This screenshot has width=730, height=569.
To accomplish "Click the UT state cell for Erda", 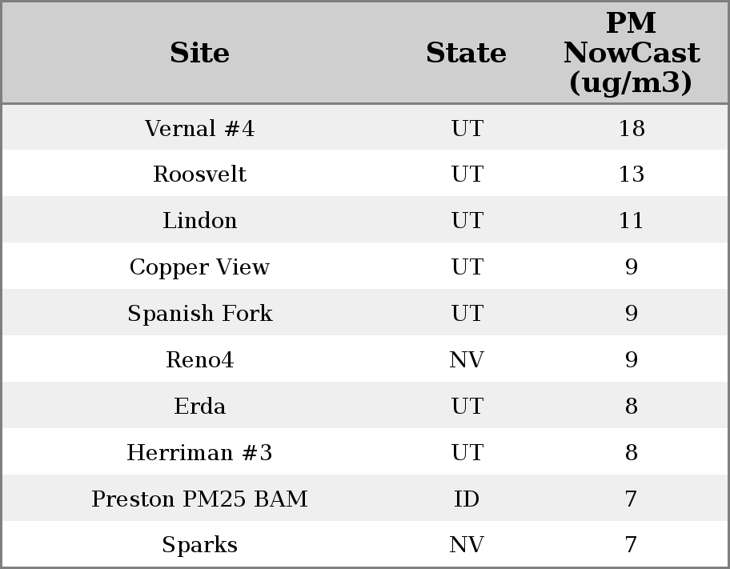I will 466,407.
